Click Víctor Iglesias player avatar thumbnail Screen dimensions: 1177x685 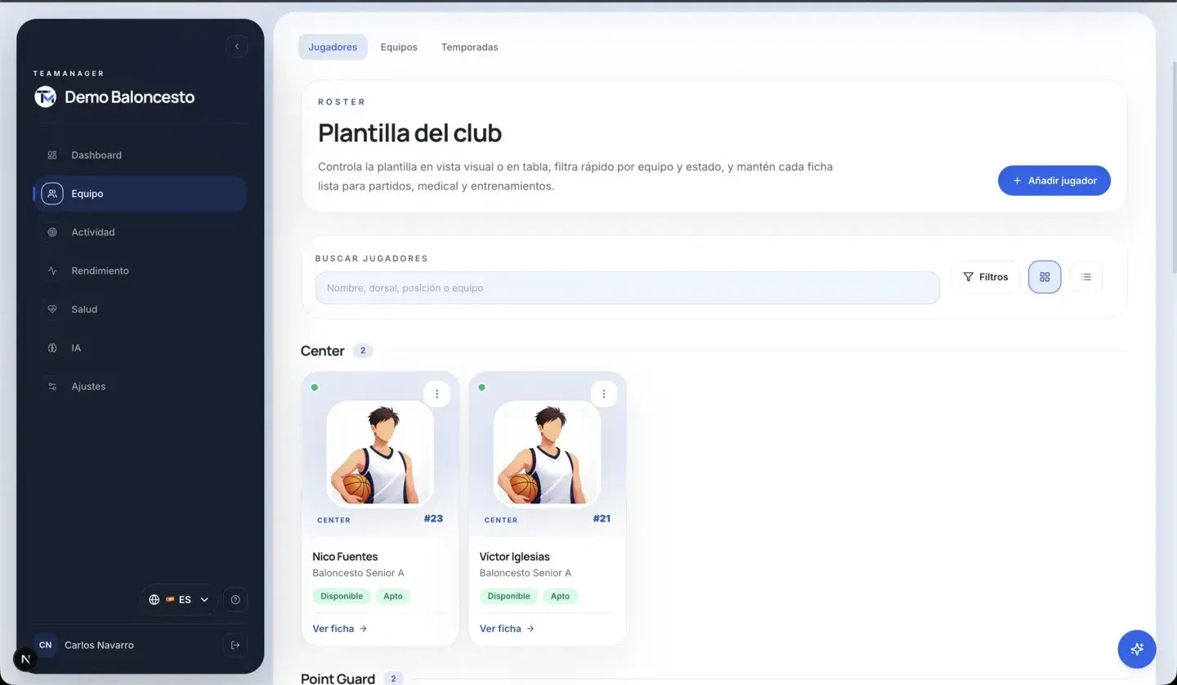(547, 454)
